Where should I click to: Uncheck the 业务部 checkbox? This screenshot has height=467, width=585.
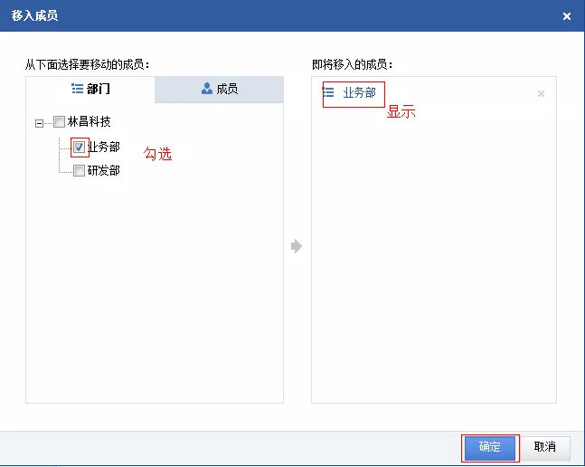(x=80, y=147)
